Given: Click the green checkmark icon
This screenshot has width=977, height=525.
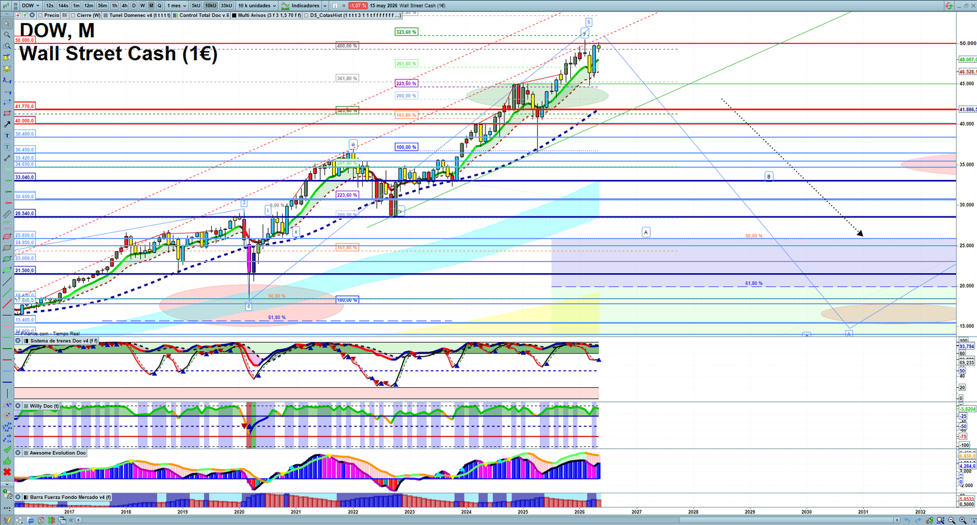Looking at the screenshot, I should point(7,449).
